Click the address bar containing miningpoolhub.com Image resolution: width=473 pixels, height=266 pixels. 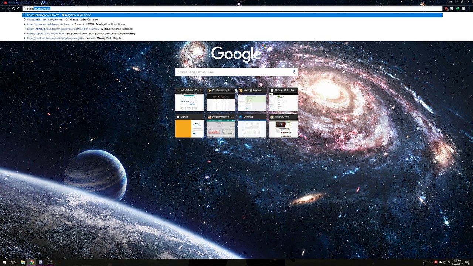point(232,8)
